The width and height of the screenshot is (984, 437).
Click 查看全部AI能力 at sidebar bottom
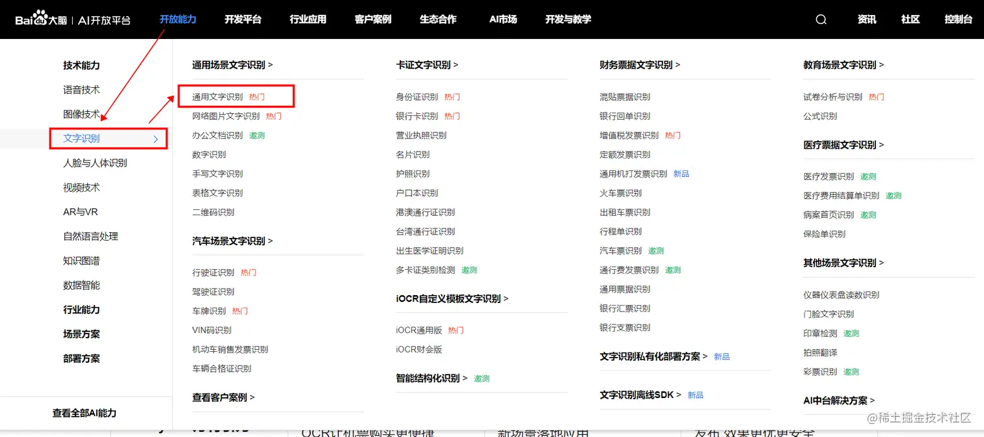point(85,413)
